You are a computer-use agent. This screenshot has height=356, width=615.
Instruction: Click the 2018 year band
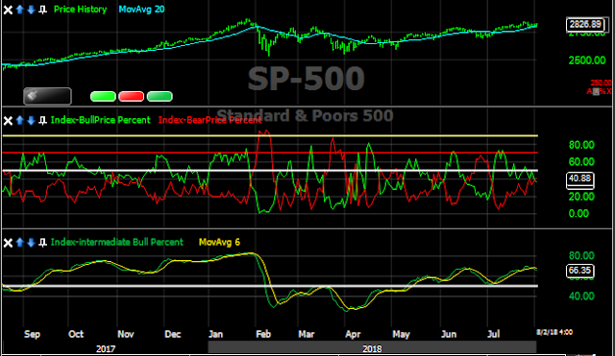[x=372, y=348]
